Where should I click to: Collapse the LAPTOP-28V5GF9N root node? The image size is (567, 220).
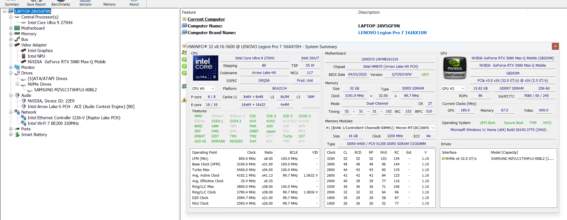pos(4,11)
